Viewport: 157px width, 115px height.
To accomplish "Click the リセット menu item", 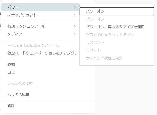I will [93, 50].
